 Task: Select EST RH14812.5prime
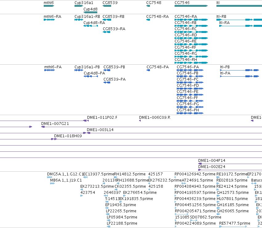tap(115, 177)
